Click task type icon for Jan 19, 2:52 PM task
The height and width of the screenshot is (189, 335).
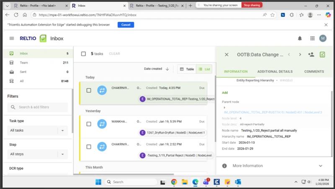pos(102,146)
